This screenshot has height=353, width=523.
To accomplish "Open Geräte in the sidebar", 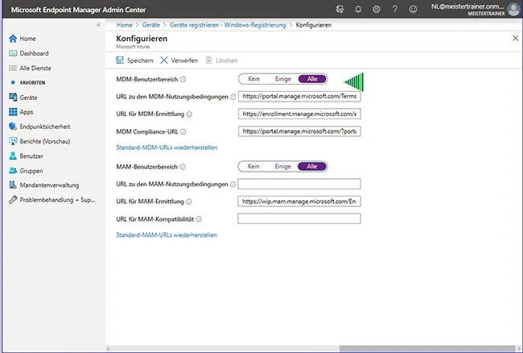I will [29, 97].
